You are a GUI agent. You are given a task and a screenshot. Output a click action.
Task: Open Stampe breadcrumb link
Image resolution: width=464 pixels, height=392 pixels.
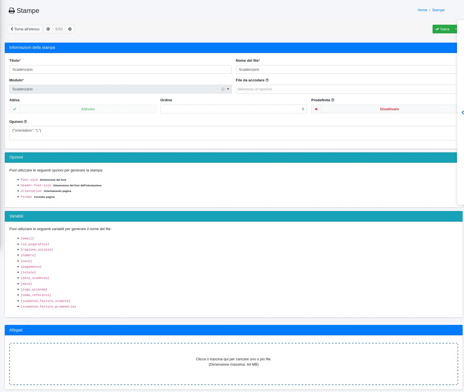tap(438, 10)
